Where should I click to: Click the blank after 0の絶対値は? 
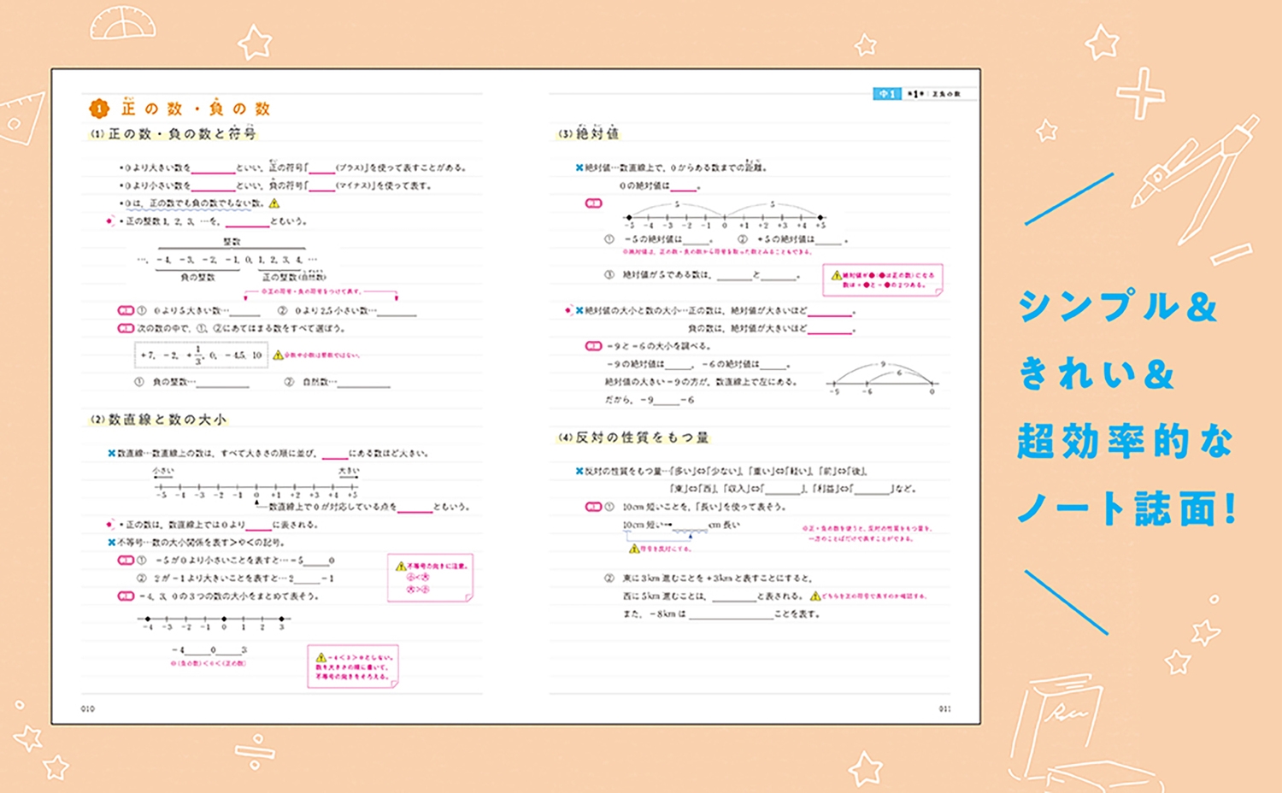coord(683,186)
